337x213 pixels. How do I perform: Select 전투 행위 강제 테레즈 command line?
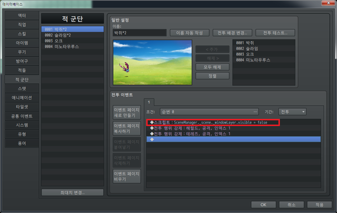point(234,134)
